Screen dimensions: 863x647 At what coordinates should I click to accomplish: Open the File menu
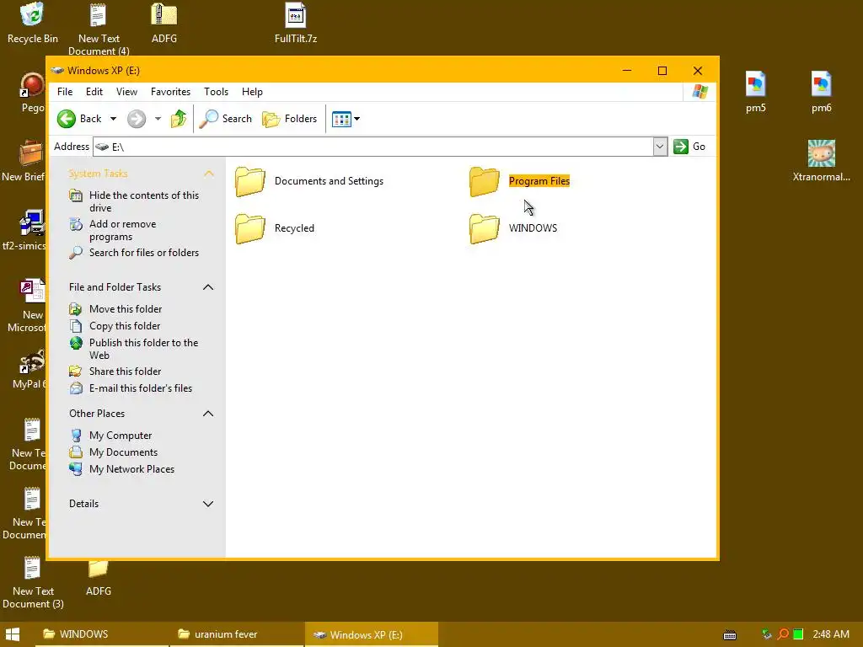pos(65,92)
